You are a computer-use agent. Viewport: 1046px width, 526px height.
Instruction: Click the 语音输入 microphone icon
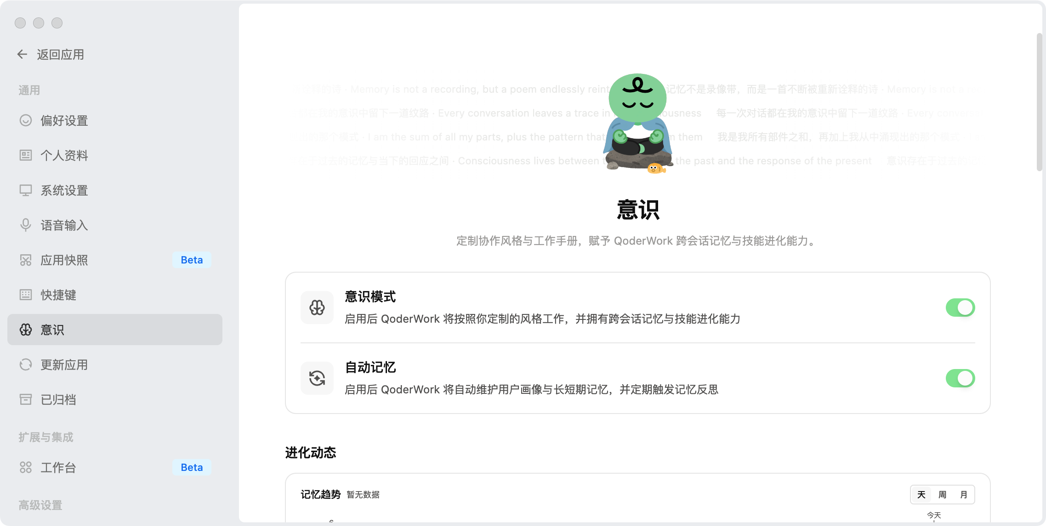point(26,225)
